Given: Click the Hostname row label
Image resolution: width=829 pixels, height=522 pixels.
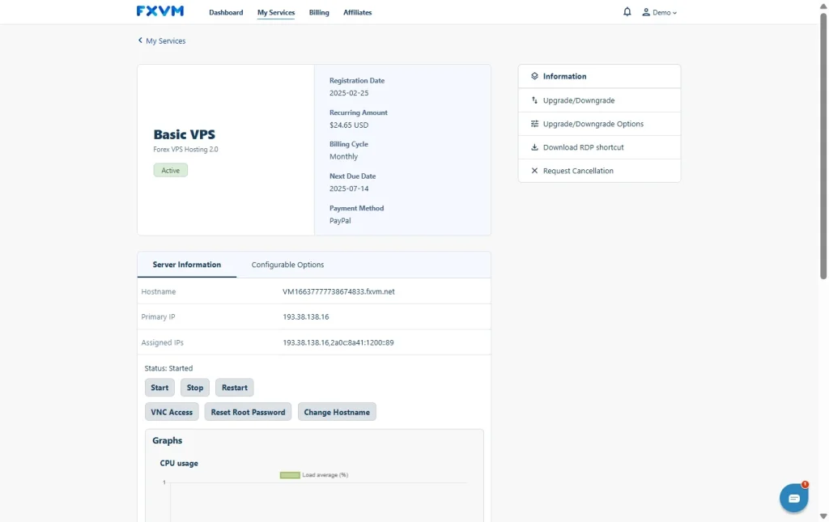Looking at the screenshot, I should 159,291.
